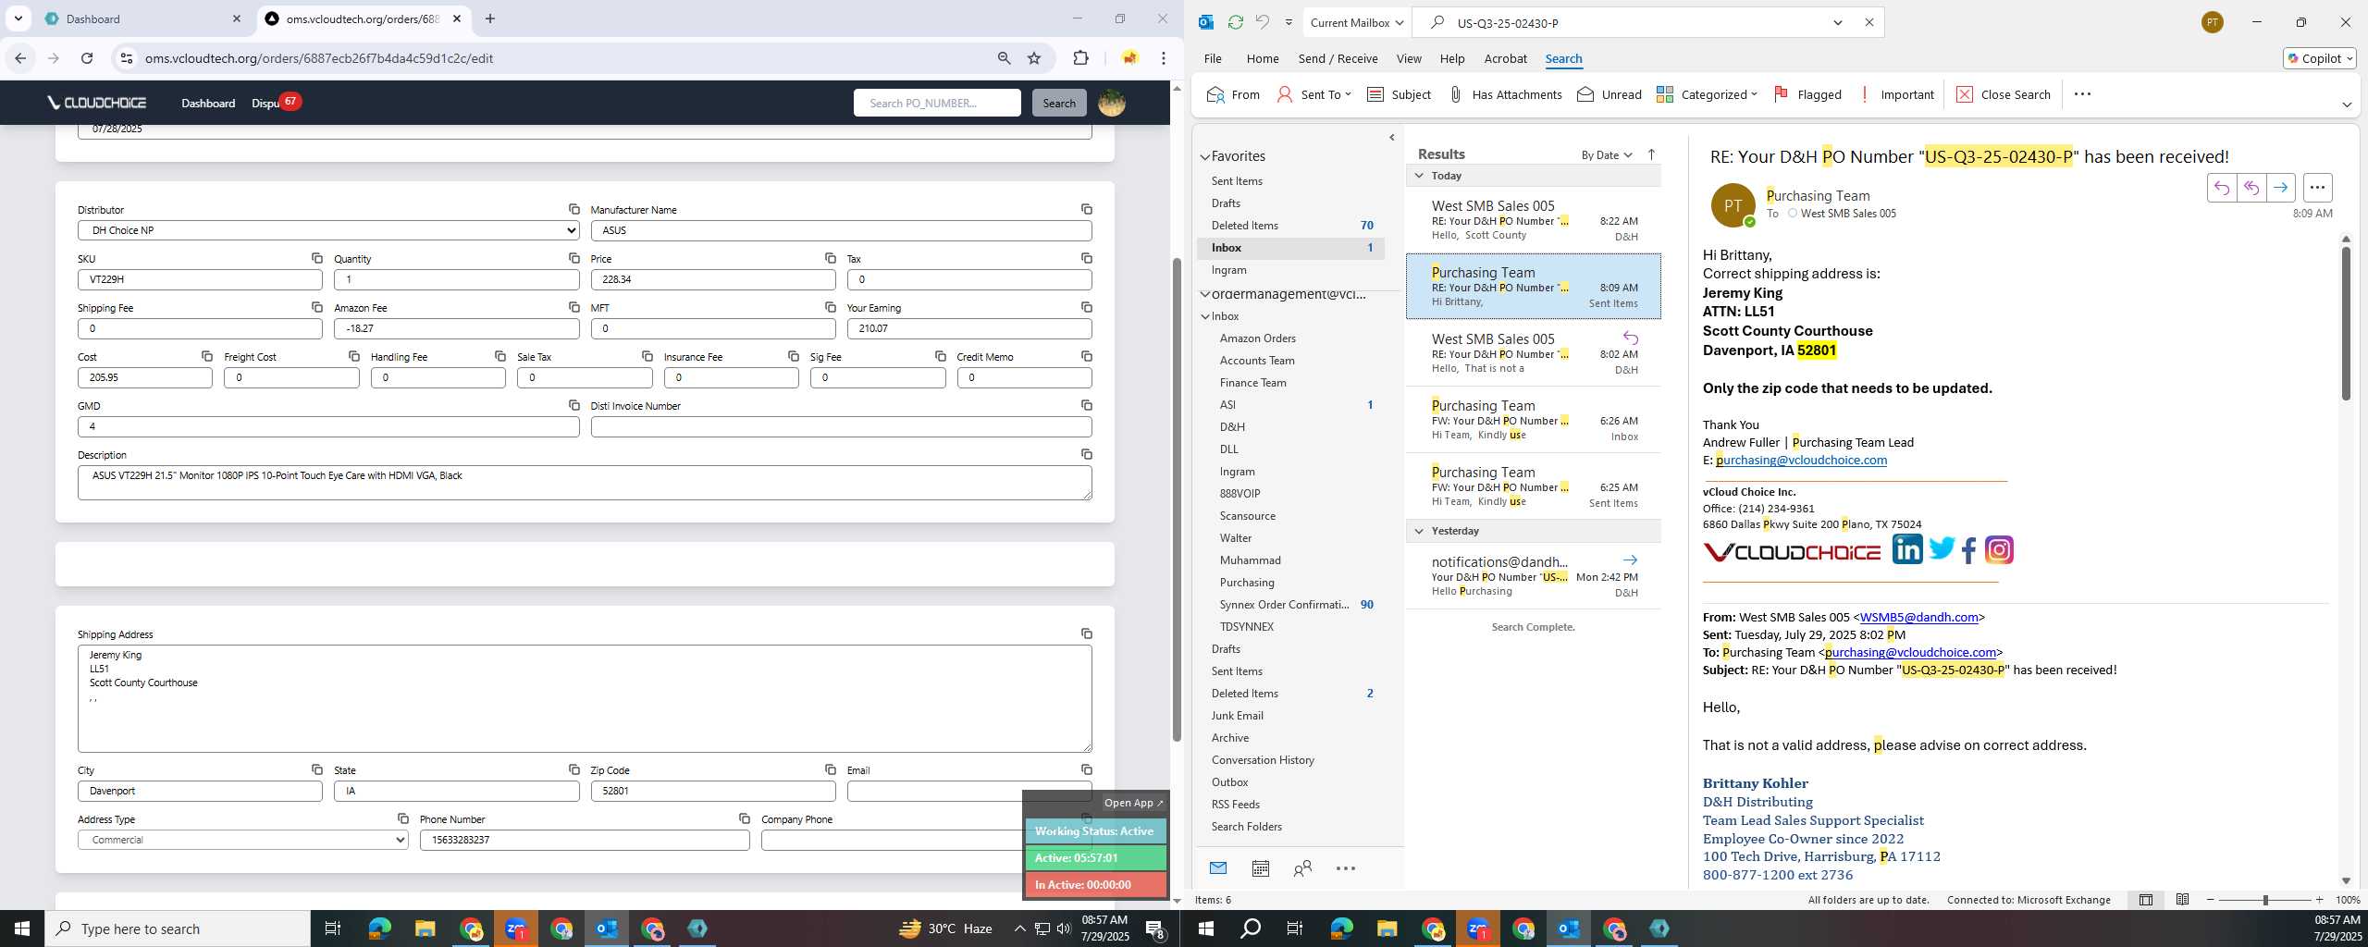Screen dimensions: 2368x947
Task: Filter search results by Unread
Action: pos(1609,94)
